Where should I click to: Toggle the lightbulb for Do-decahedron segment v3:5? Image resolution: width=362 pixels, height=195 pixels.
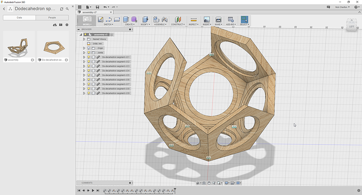coord(89,75)
